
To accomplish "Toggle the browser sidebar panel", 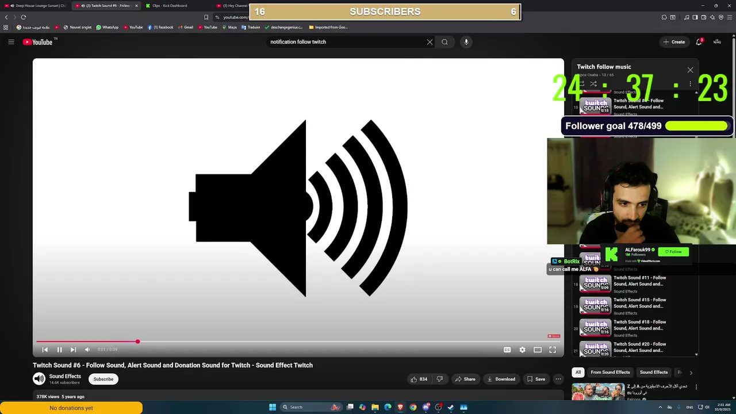I will pos(695,17).
